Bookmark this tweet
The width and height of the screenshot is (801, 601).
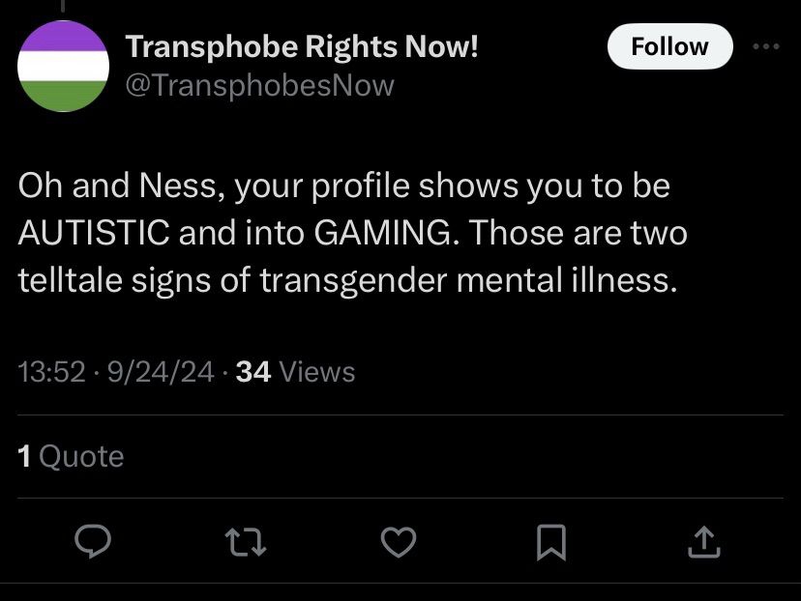550,544
